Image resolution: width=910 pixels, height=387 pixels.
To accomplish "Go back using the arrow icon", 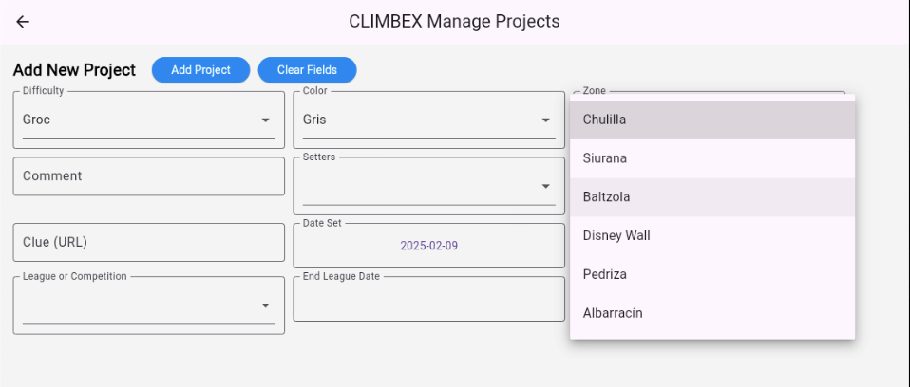I will (23, 22).
